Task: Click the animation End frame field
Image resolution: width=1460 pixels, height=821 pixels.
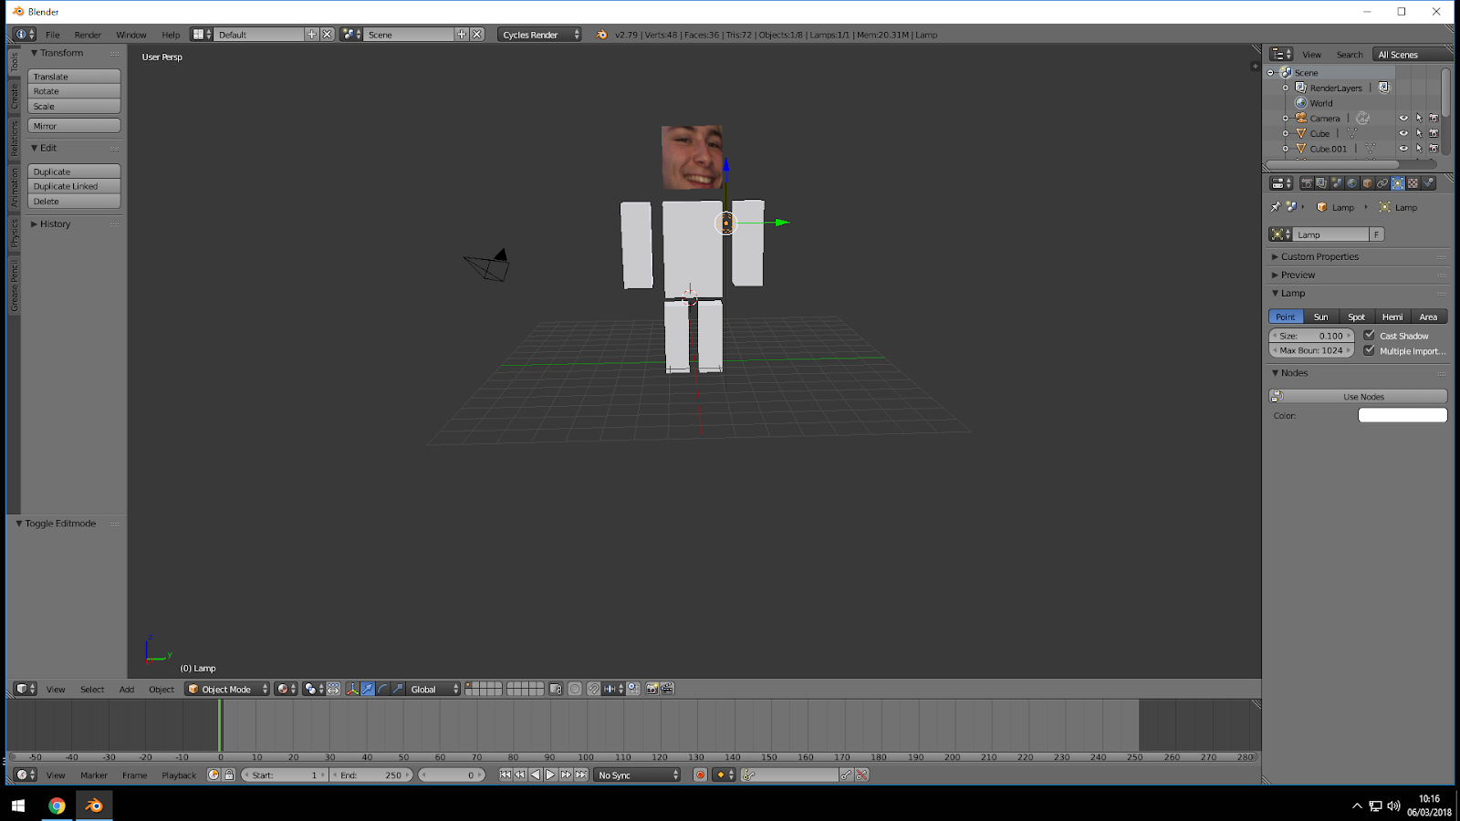Action: point(371,774)
